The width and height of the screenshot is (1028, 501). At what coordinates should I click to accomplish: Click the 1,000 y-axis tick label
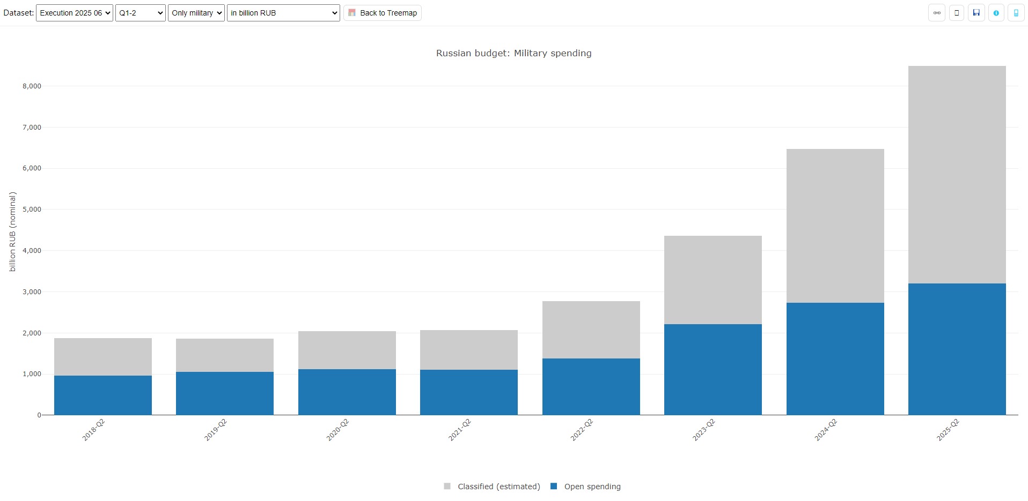click(32, 374)
